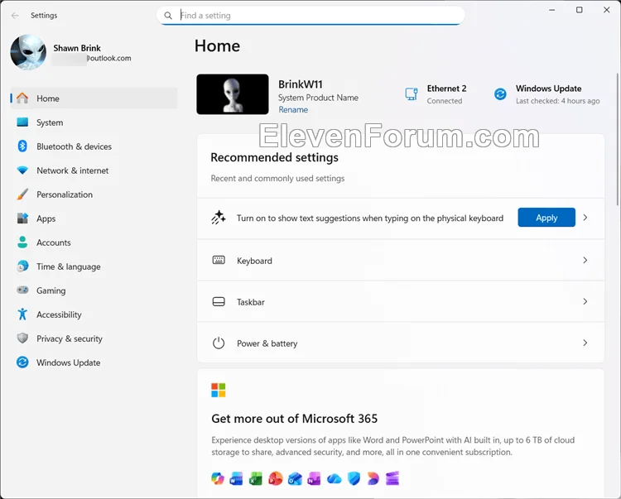Click the back arrow in title bar
The height and width of the screenshot is (499, 621).
coord(15,16)
